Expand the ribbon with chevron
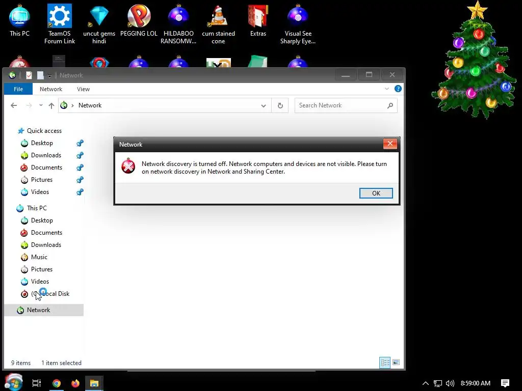Screen dimensions: 522x391 pos(387,89)
